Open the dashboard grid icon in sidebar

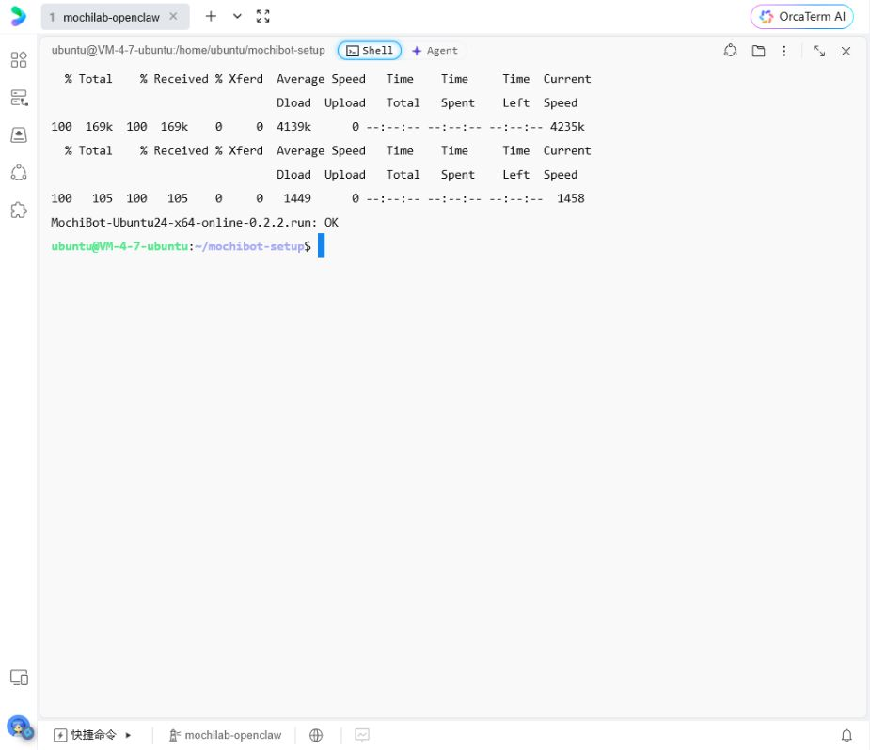pyautogui.click(x=19, y=60)
